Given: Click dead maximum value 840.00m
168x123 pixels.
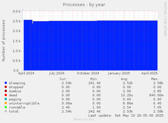Looking at the screenshot, I should point(156,95).
